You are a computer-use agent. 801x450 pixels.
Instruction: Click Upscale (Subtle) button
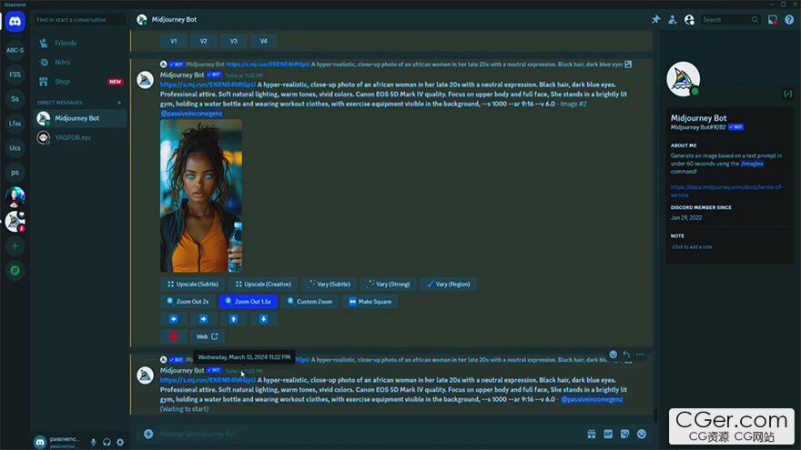[193, 285]
